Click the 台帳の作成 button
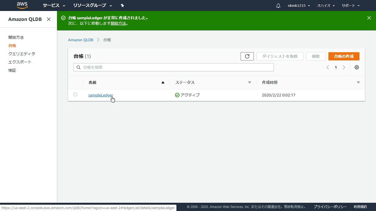376x211 pixels. (x=344, y=56)
